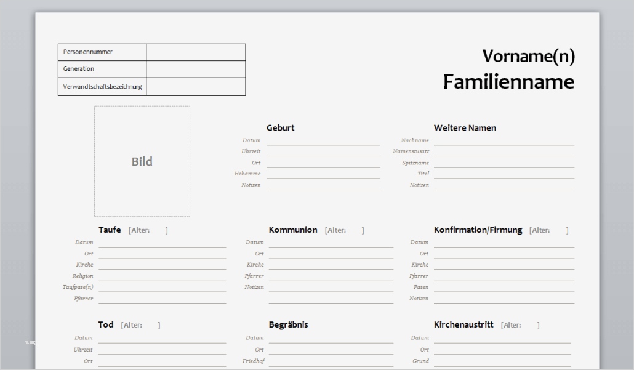Click the Pfarrer line under Konfirmation/Firmung
634x370 pixels.
click(504, 276)
